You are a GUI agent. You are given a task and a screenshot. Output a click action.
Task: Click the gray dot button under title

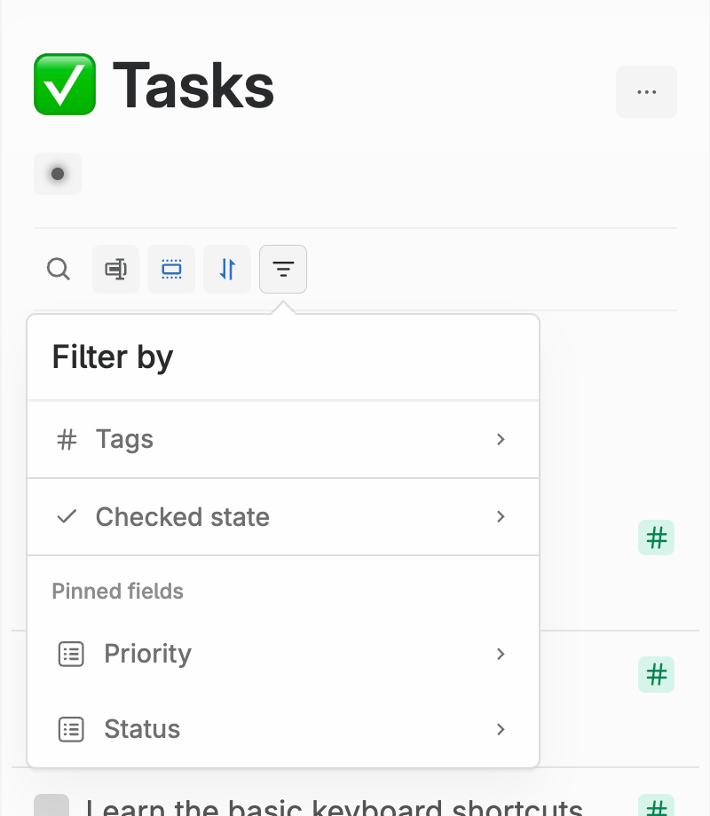pos(58,174)
